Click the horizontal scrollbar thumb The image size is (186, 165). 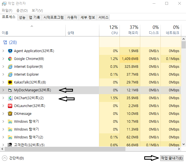[x=65, y=149]
